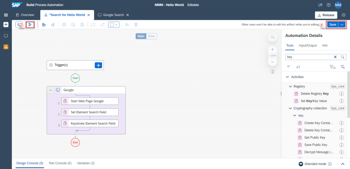Open the selection mode dropdown in toolbar
350x169 pixels.
pos(114,25)
